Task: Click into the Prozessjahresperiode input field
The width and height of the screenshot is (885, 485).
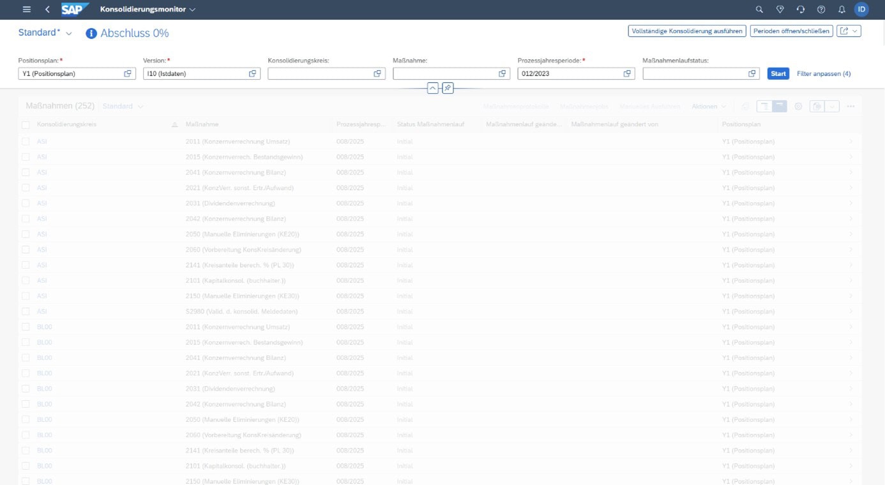Action: (568, 74)
